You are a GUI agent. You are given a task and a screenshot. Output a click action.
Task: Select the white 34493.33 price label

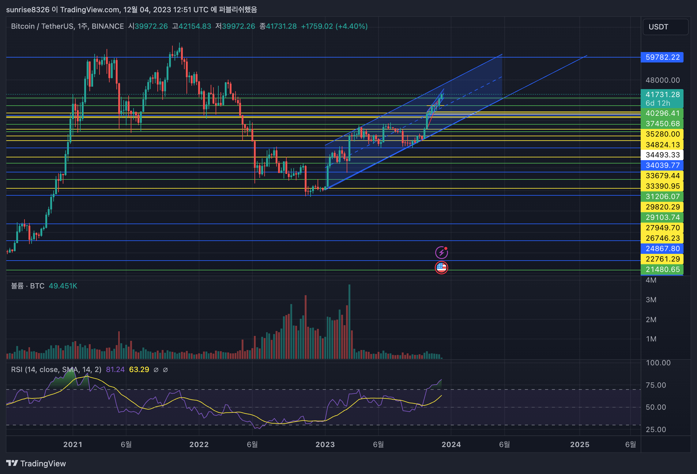[x=662, y=155]
